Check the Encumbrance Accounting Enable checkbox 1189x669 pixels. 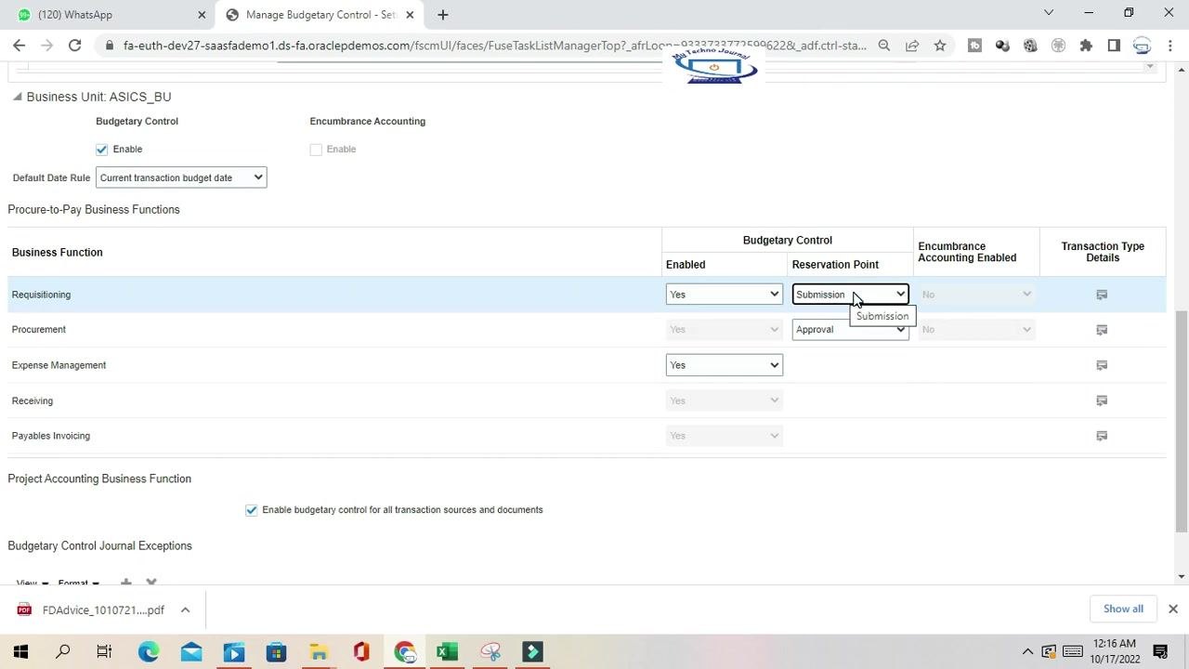coord(316,149)
